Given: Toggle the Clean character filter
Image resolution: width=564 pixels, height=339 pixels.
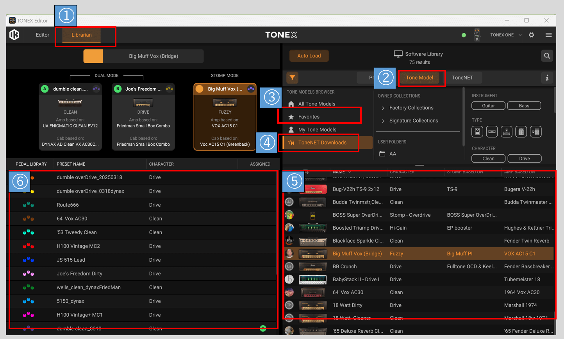Looking at the screenshot, I should 488,158.
